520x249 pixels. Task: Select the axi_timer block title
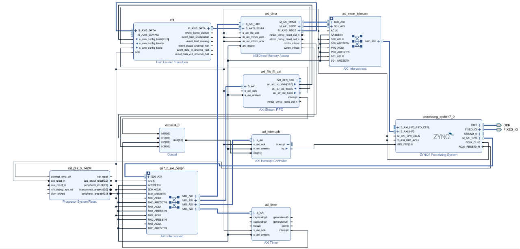click(x=271, y=205)
